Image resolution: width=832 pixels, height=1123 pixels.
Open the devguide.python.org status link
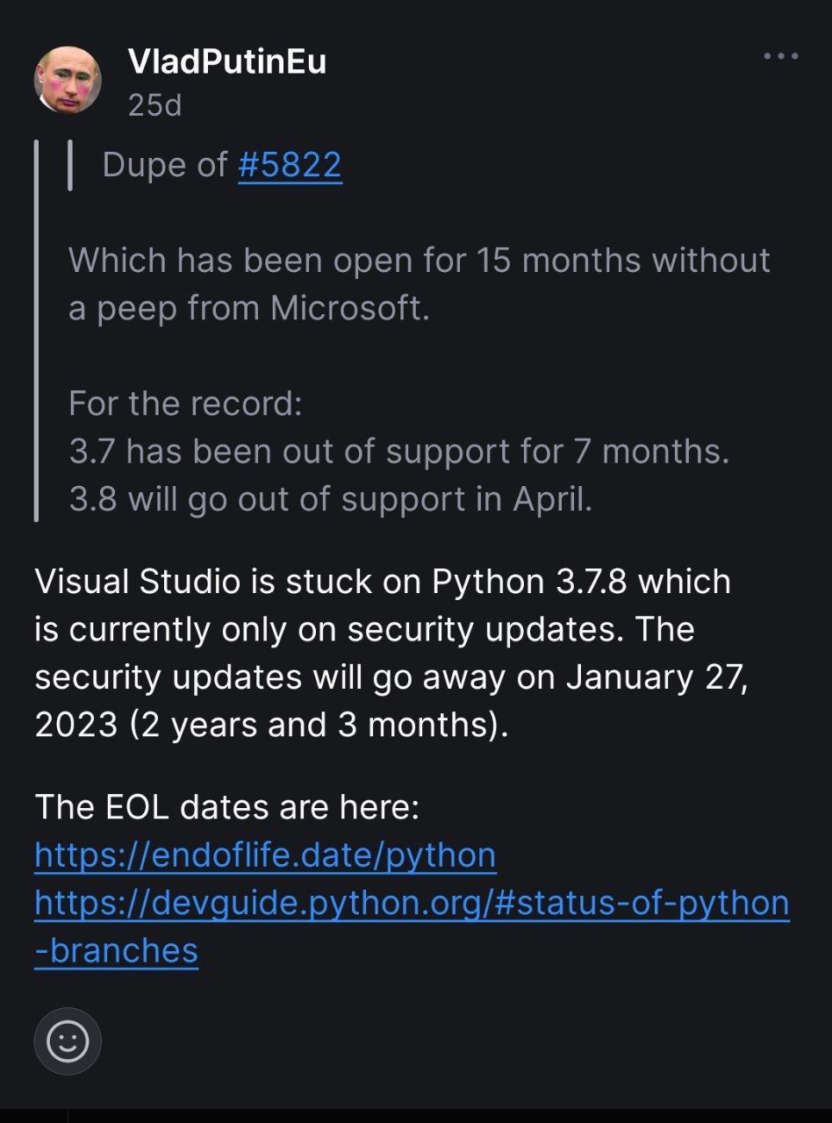pos(412,903)
